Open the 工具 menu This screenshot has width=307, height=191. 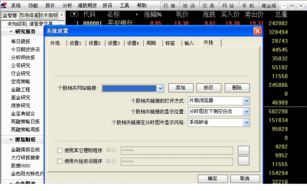(125, 6)
